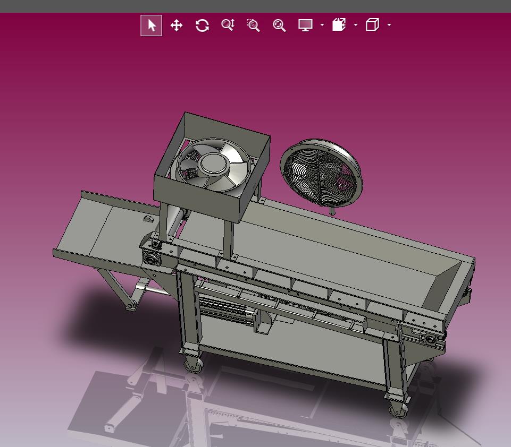Select the Rotate view tool
Image resolution: width=511 pixels, height=447 pixels.
click(202, 25)
